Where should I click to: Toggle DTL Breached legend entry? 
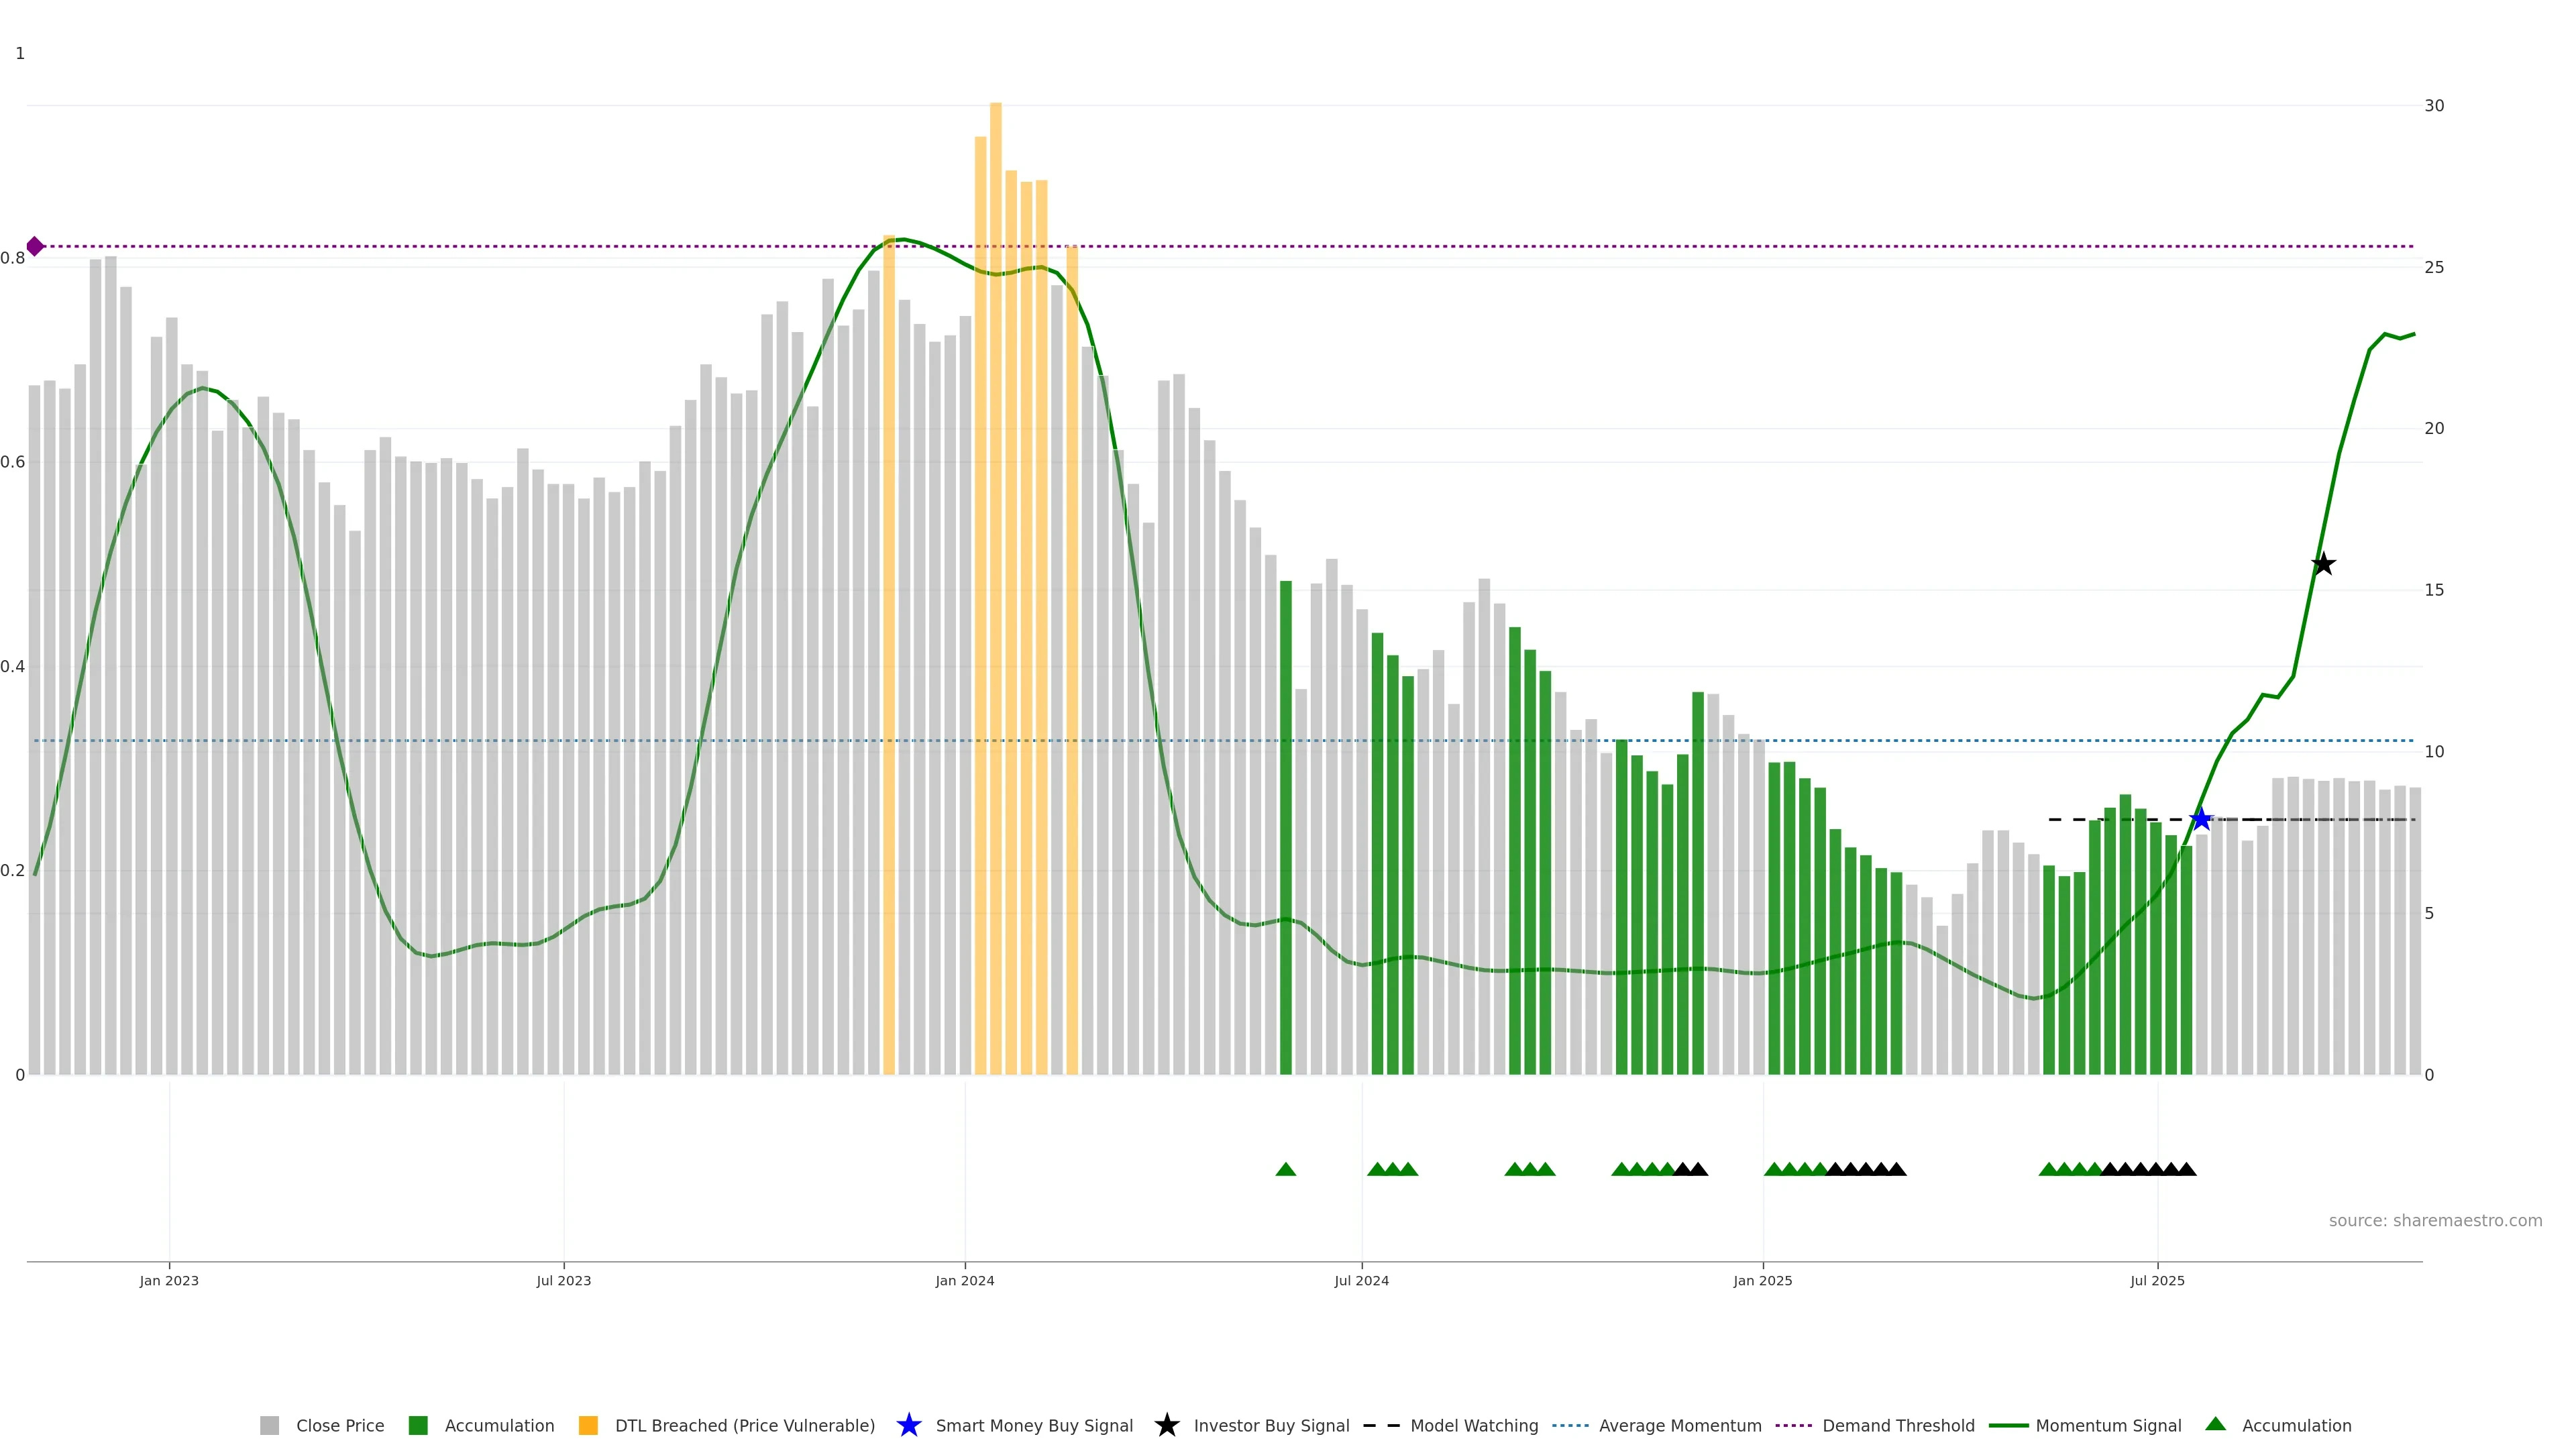tap(744, 1425)
